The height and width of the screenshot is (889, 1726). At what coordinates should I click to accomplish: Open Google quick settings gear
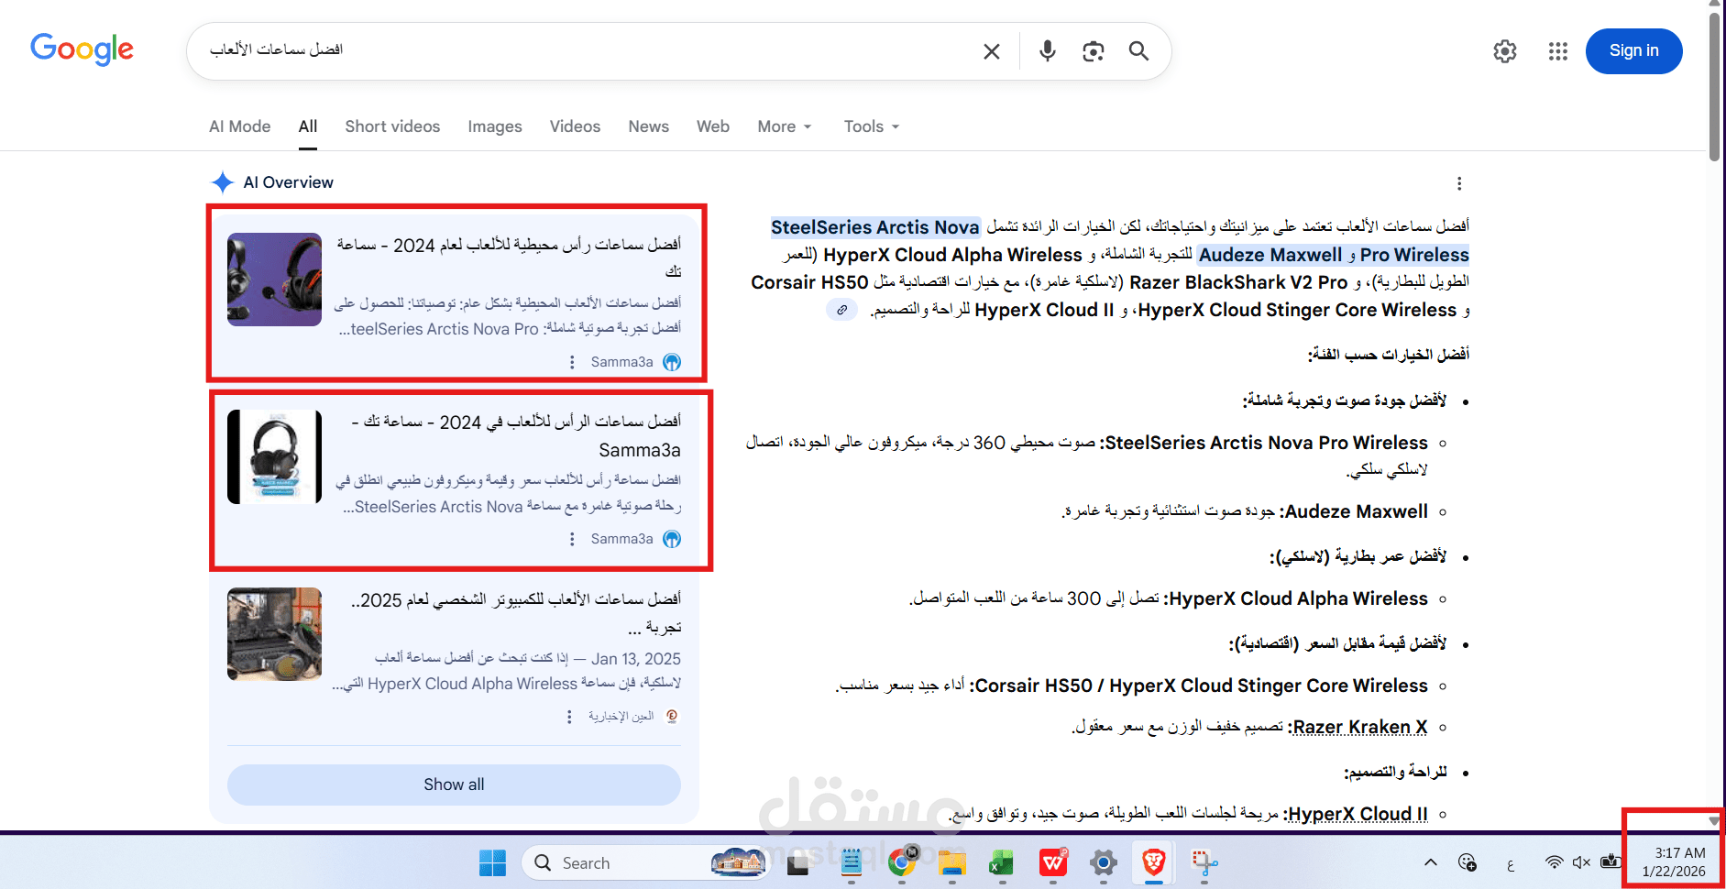pyautogui.click(x=1505, y=51)
